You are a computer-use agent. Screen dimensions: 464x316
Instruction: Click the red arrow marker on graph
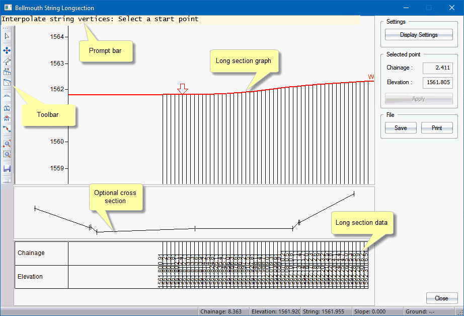click(x=183, y=89)
